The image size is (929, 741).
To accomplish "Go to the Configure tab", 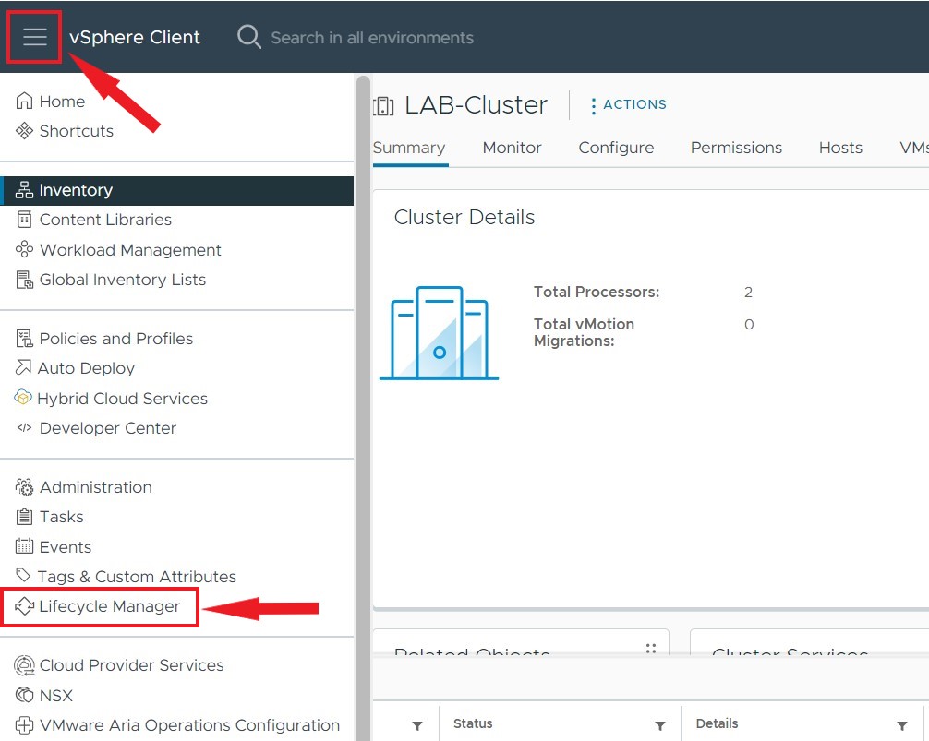I will click(x=616, y=148).
